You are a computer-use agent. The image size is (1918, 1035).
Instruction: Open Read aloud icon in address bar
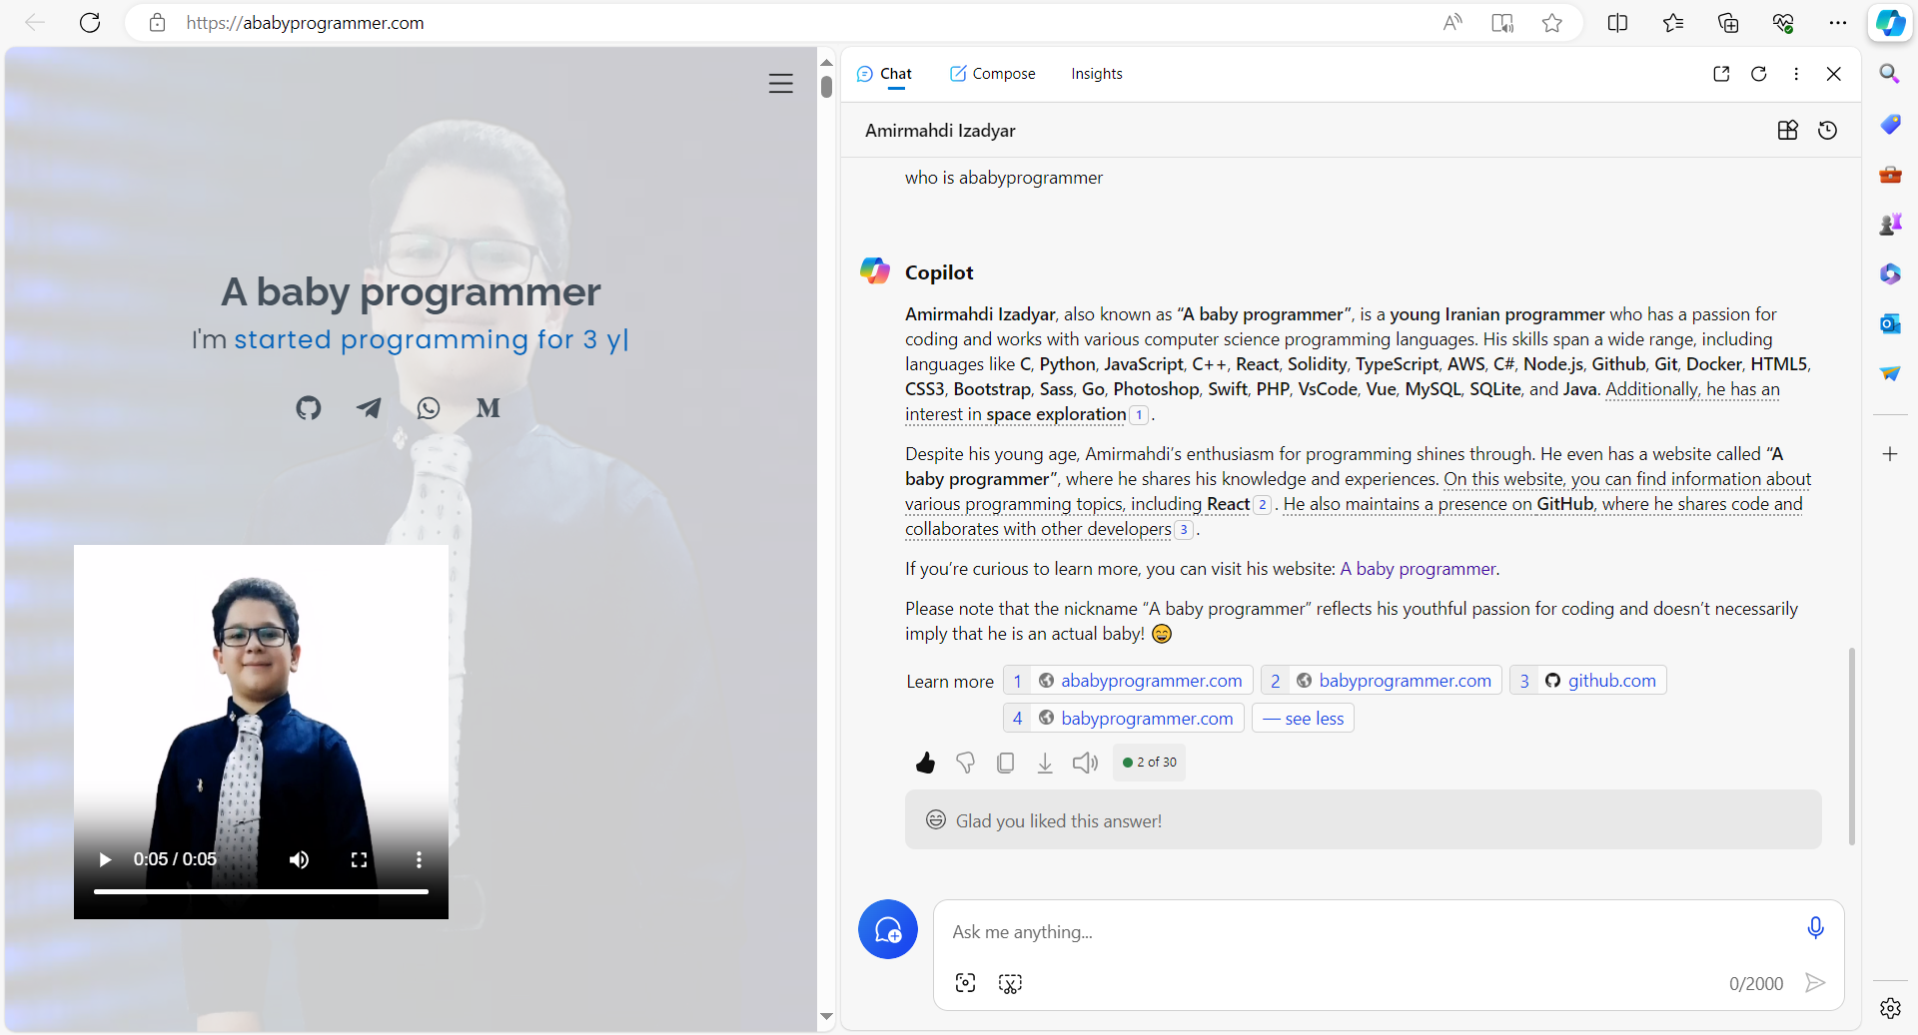click(x=1452, y=23)
